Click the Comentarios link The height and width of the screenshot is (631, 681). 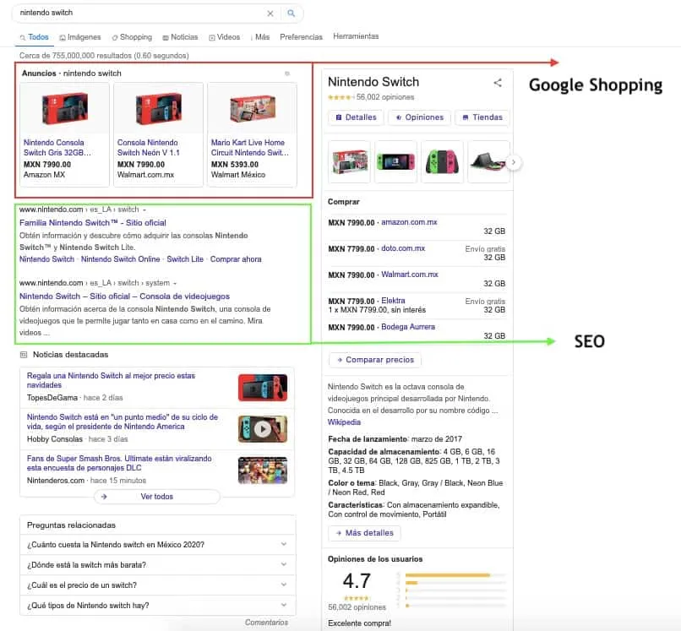click(x=266, y=623)
